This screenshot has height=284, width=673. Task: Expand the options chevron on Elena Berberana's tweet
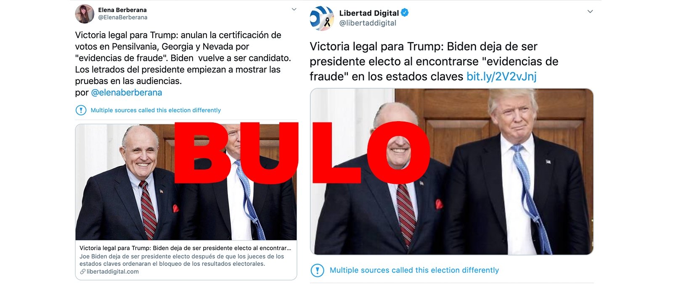[x=294, y=9]
